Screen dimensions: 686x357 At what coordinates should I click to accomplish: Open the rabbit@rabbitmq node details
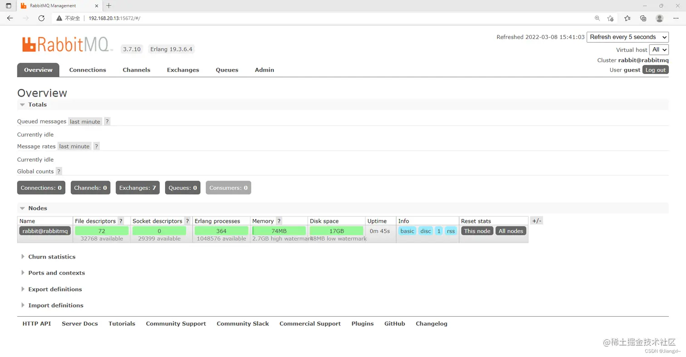[45, 231]
